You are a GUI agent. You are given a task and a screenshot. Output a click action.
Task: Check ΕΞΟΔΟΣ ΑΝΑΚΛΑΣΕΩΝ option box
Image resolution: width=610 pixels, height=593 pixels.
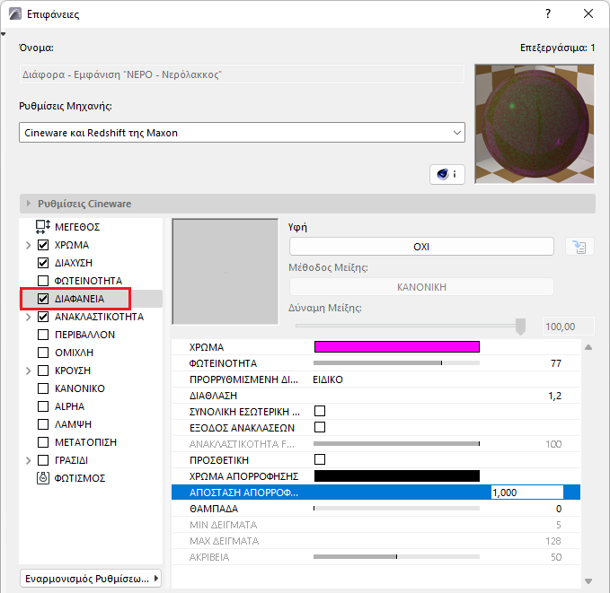click(320, 427)
